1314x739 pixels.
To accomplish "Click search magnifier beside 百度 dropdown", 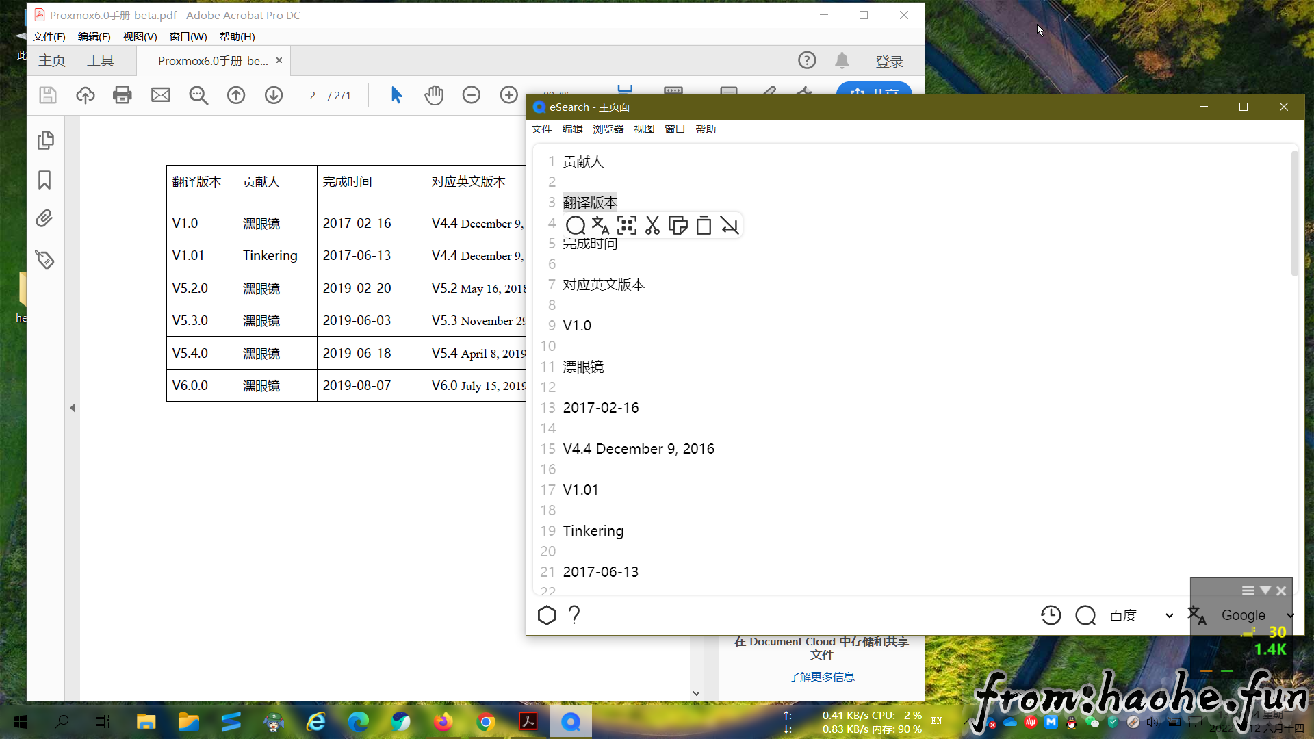I will click(1085, 615).
